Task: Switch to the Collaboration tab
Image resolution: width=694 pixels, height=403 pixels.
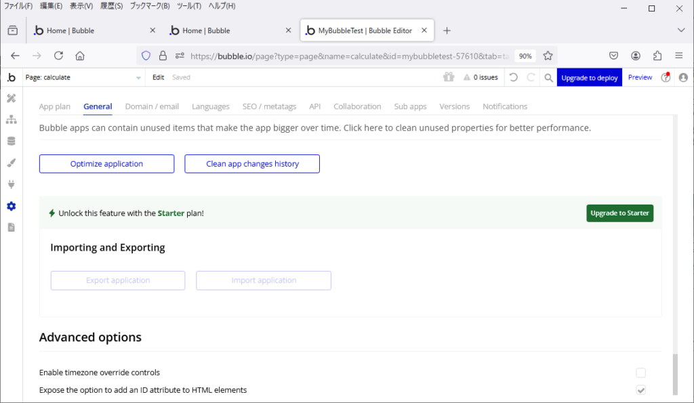Action: [x=357, y=106]
